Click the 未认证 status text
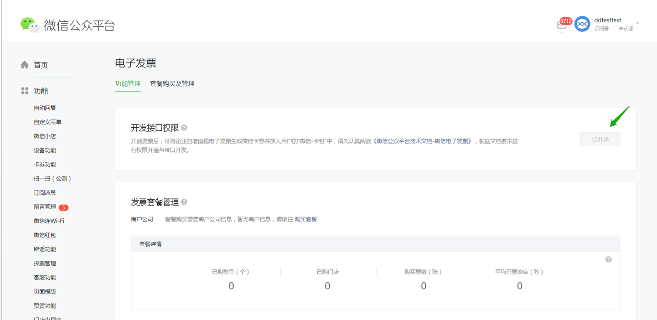The height and width of the screenshot is (320, 657). tap(626, 29)
